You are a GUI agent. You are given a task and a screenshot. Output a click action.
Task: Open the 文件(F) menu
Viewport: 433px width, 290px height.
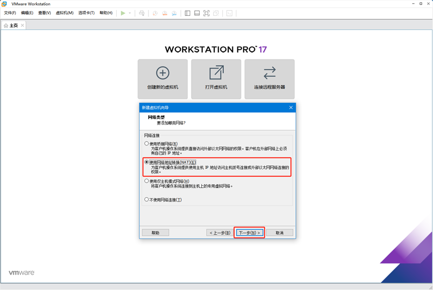click(10, 13)
